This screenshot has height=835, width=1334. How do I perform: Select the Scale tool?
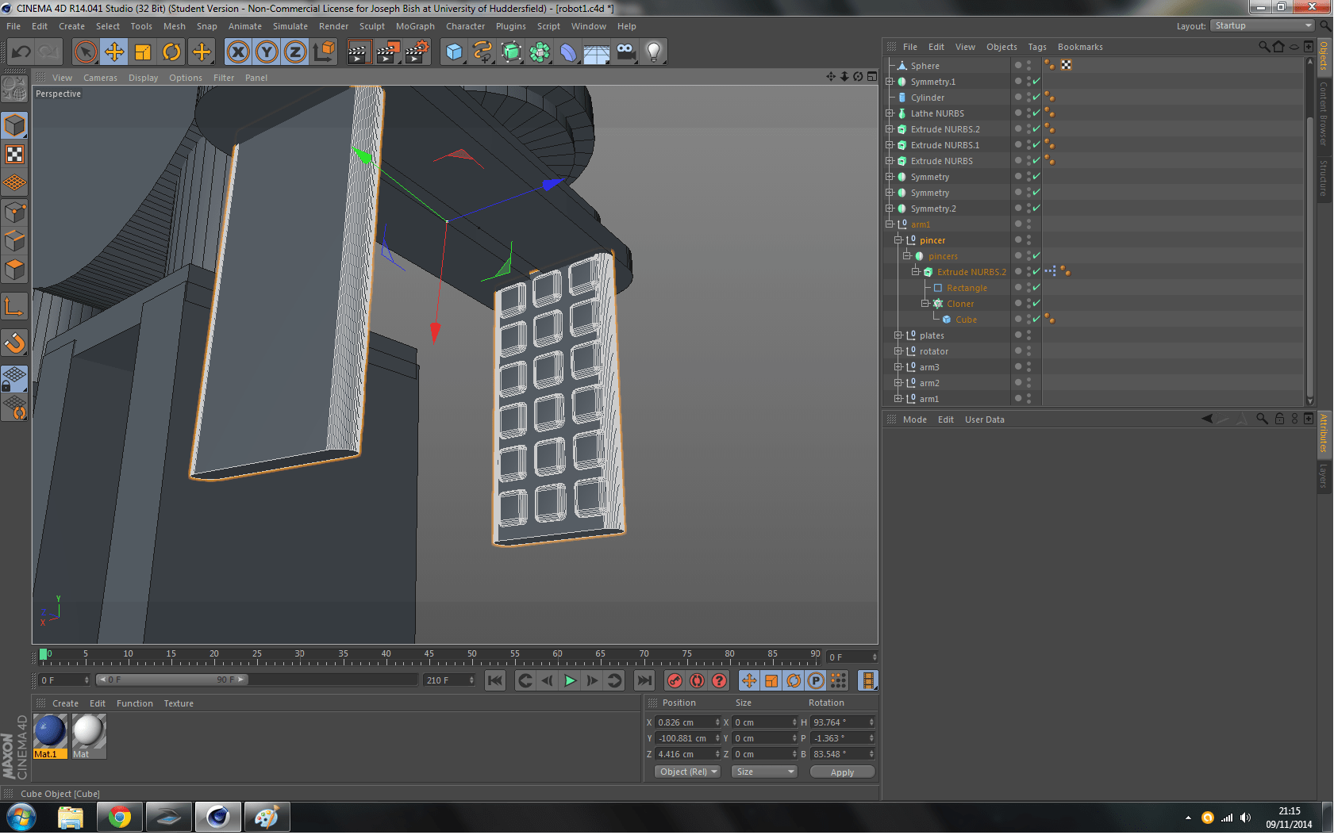pyautogui.click(x=144, y=52)
